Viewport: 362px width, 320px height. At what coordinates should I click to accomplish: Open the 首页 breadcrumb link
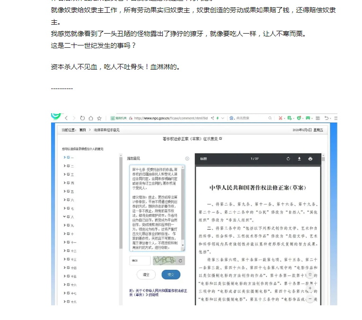(83, 130)
